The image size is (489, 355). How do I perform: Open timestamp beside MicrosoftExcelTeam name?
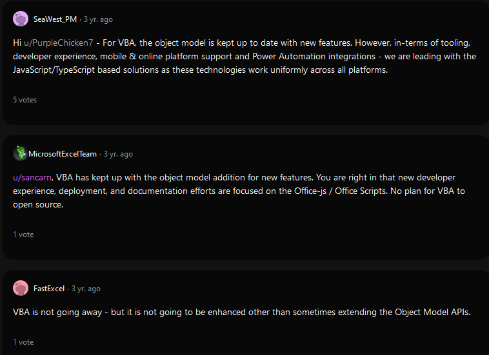[x=118, y=154]
